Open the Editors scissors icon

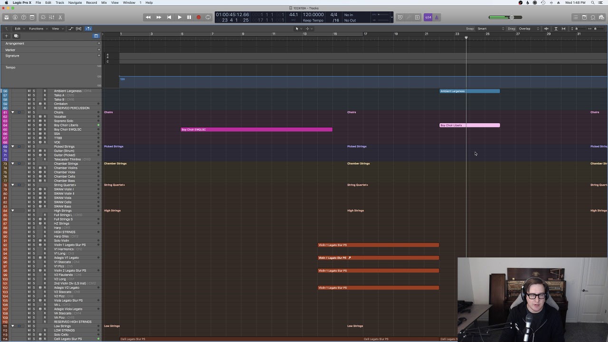(60, 17)
